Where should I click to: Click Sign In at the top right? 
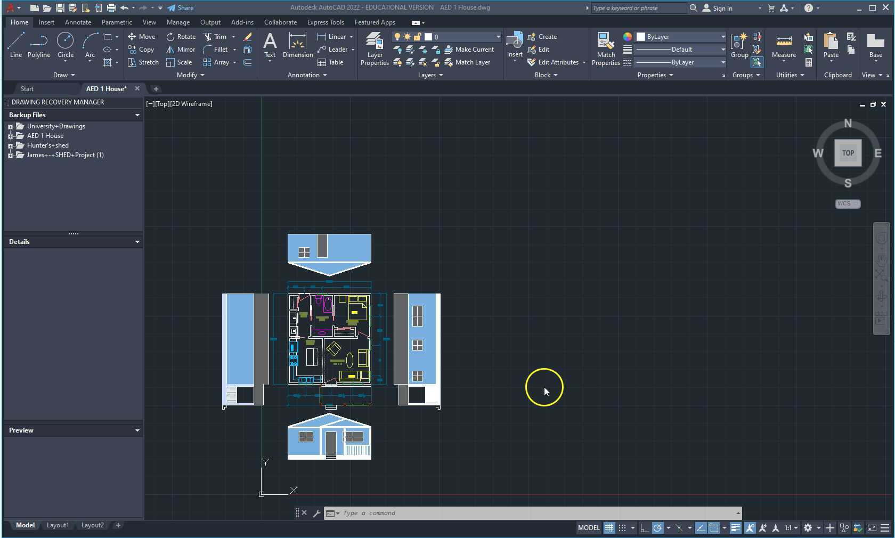click(x=722, y=8)
